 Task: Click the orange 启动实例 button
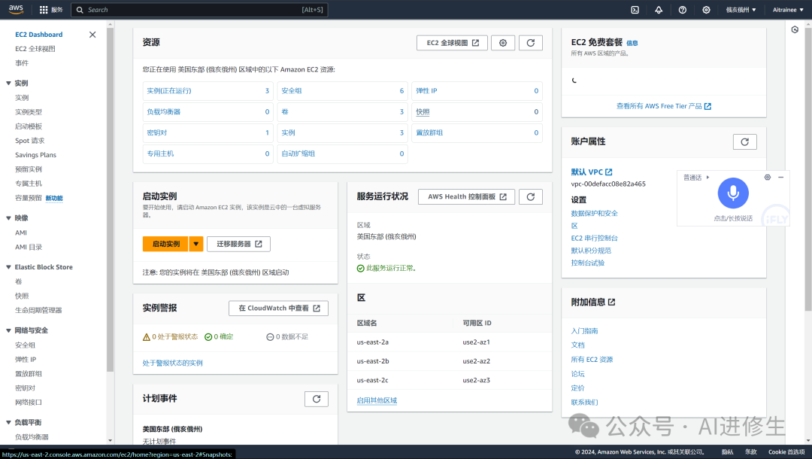click(x=165, y=244)
